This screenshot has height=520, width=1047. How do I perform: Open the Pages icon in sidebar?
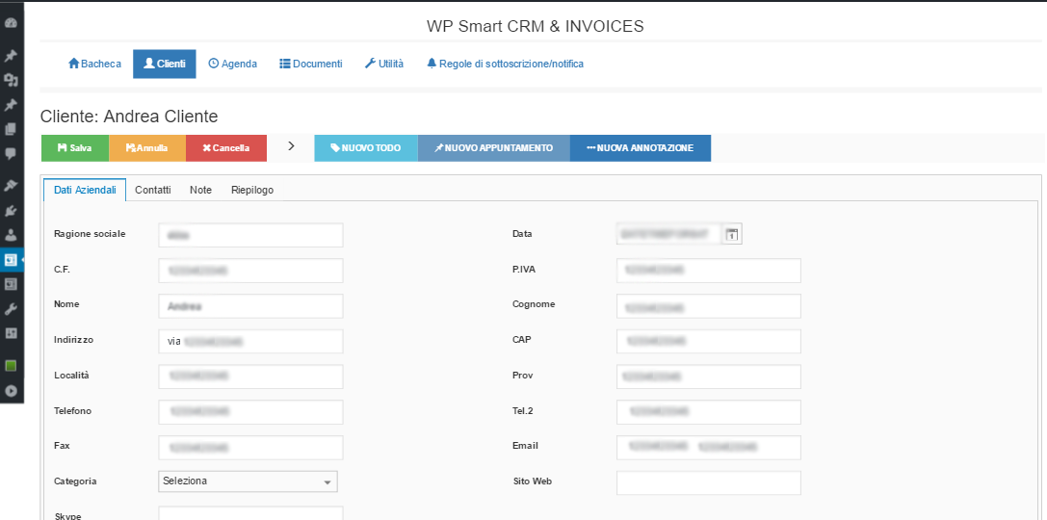11,128
